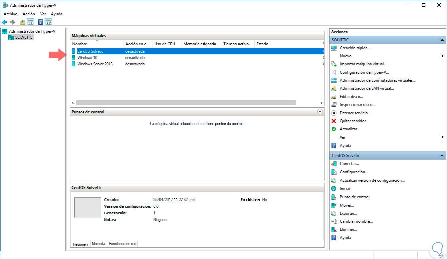Switch to the Memoria tab
Screen dimensions: 447x259
[x=99, y=244]
